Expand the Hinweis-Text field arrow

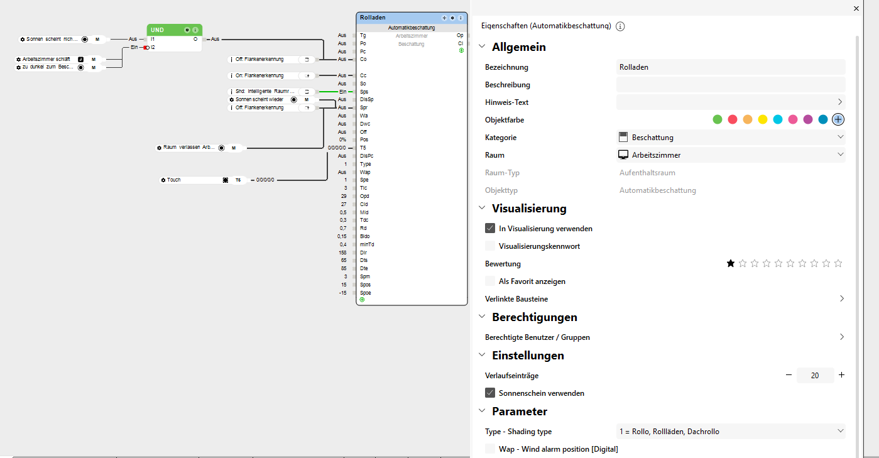tap(841, 102)
